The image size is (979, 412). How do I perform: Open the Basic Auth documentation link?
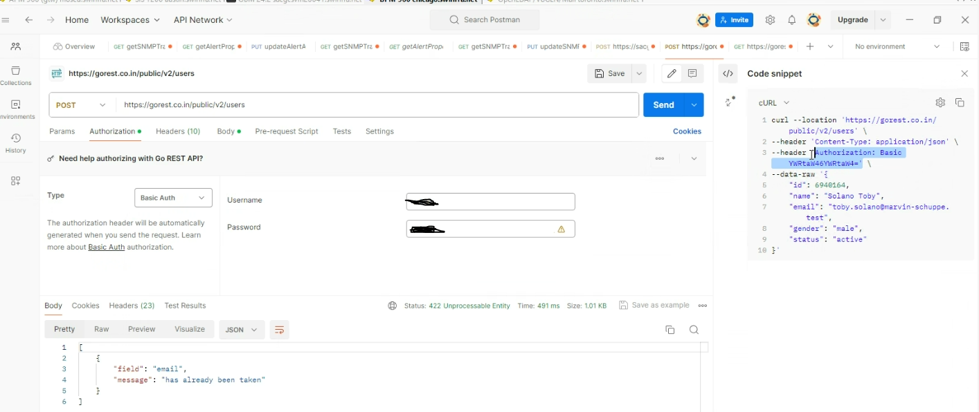pyautogui.click(x=107, y=247)
